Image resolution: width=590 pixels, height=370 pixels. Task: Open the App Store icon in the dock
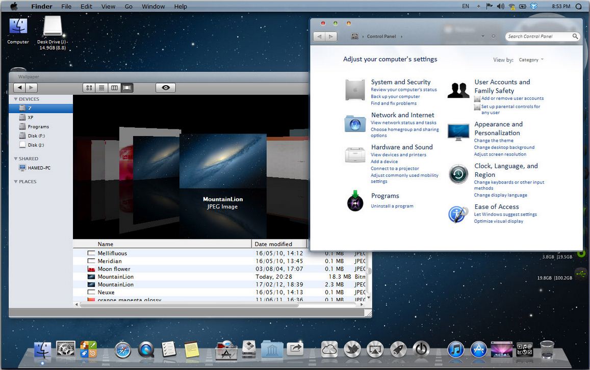(479, 350)
